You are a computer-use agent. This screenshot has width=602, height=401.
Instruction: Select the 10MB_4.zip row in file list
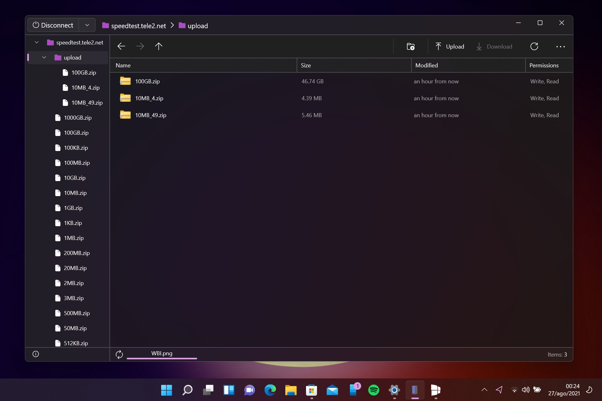[341, 98]
